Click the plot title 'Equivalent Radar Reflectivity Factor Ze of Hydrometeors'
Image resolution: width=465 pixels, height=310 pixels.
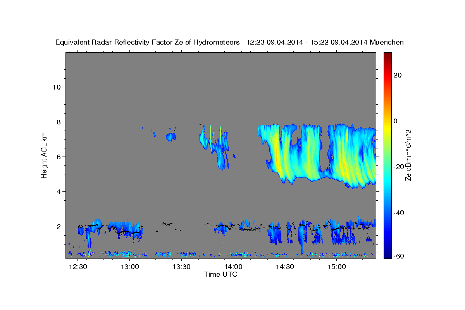pyautogui.click(x=148, y=43)
